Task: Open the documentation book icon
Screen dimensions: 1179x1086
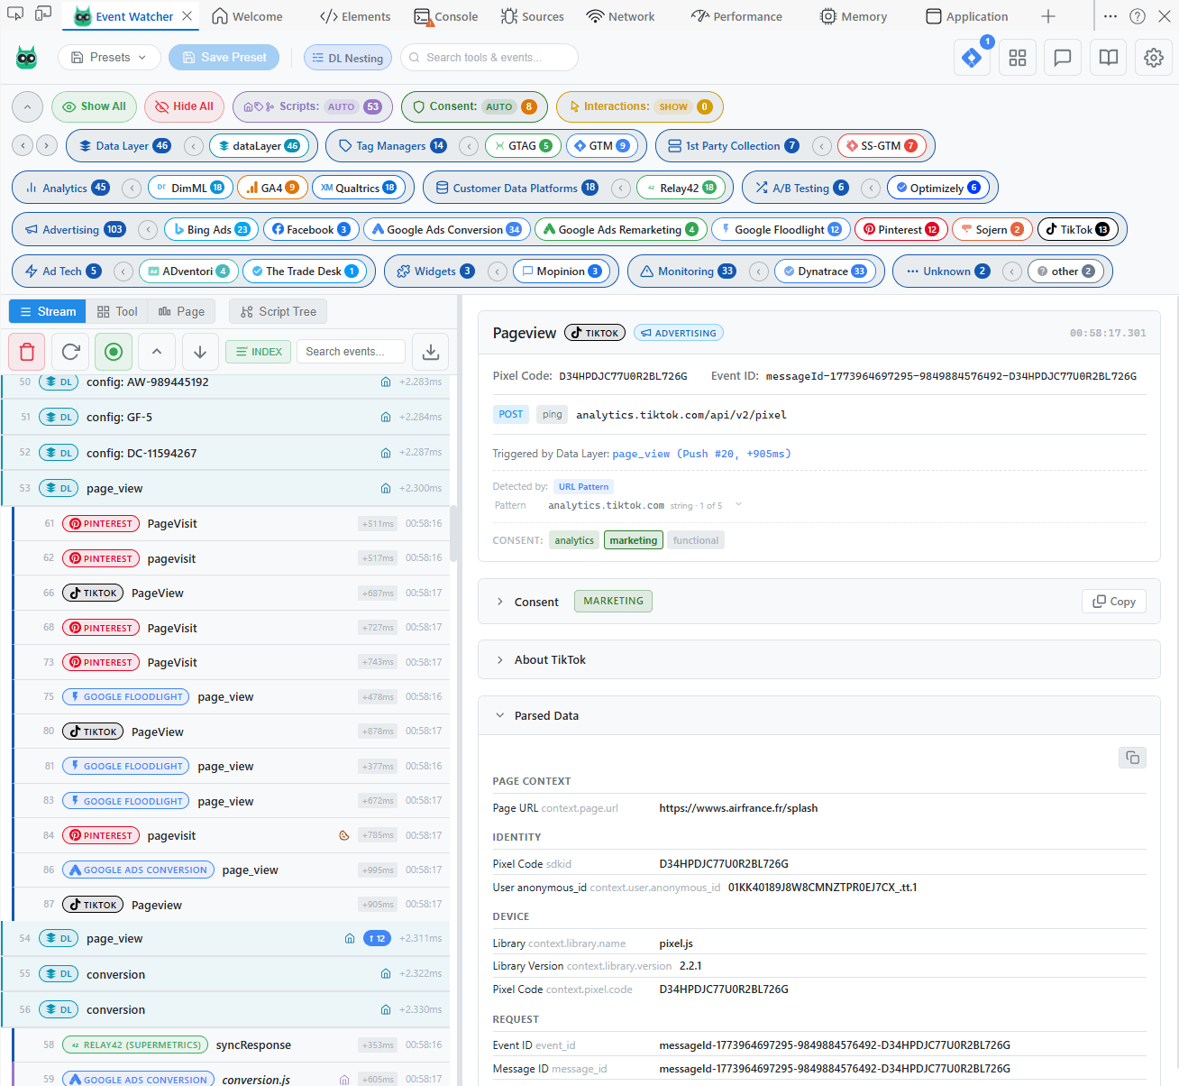Action: coord(1107,57)
